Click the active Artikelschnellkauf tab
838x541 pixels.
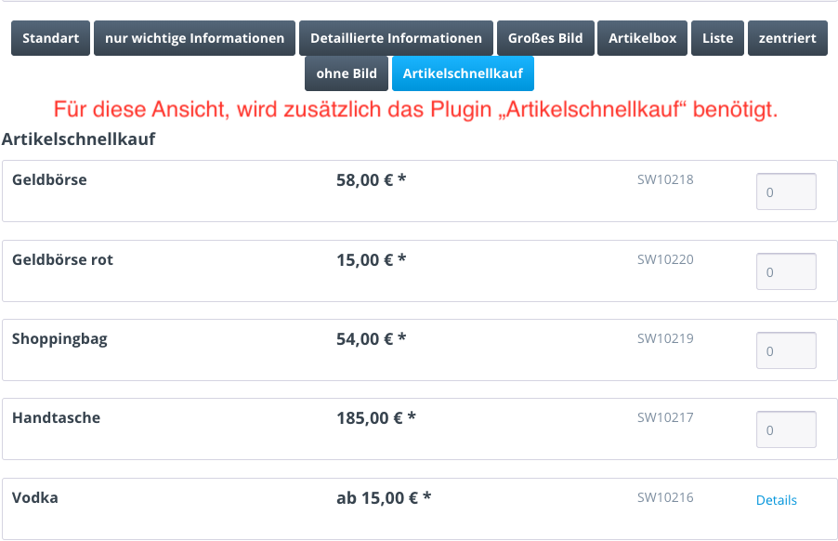click(463, 73)
